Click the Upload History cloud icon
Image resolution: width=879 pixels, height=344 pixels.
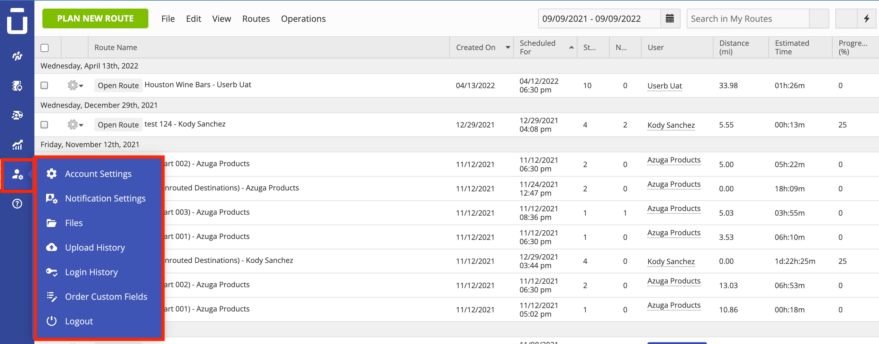click(x=52, y=247)
